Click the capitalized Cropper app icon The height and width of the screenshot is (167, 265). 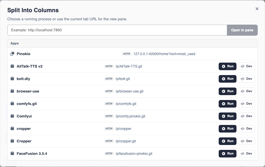(12, 141)
